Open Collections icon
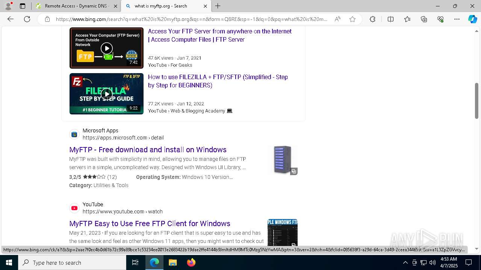The image size is (481, 270). click(424, 19)
